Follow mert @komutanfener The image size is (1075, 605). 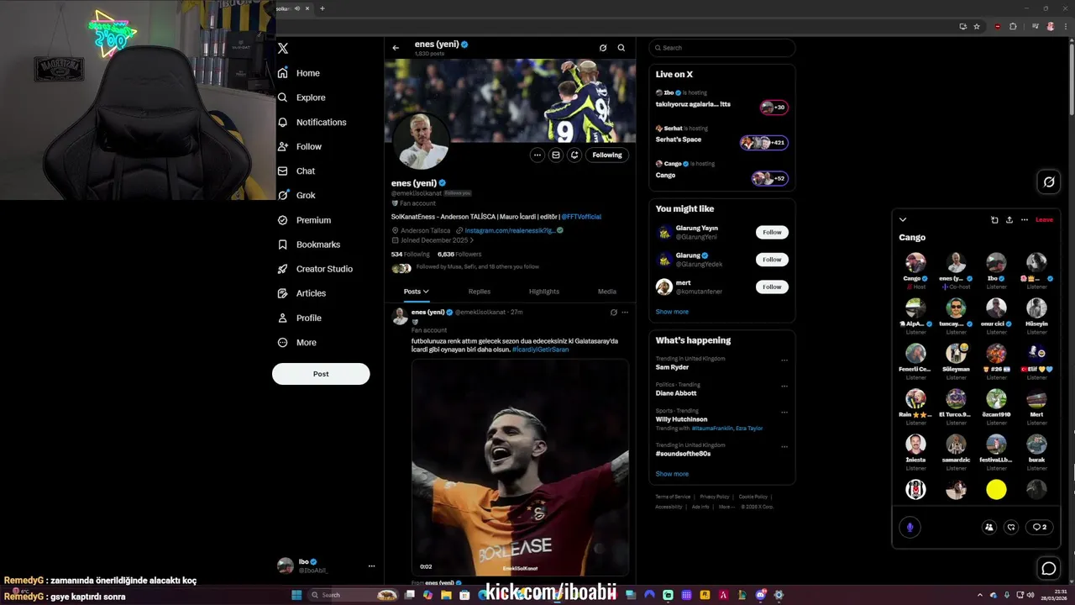click(x=772, y=287)
